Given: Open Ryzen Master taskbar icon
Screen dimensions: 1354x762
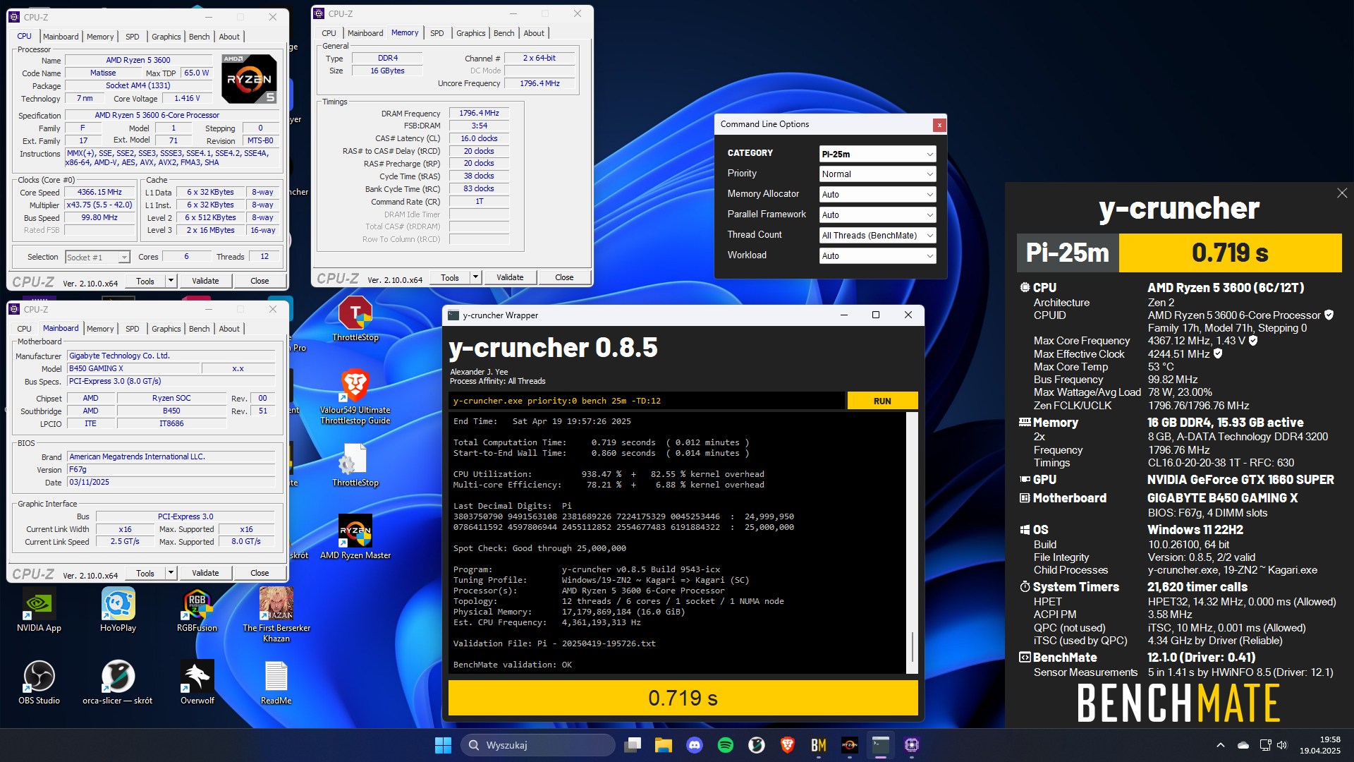Looking at the screenshot, I should (850, 745).
